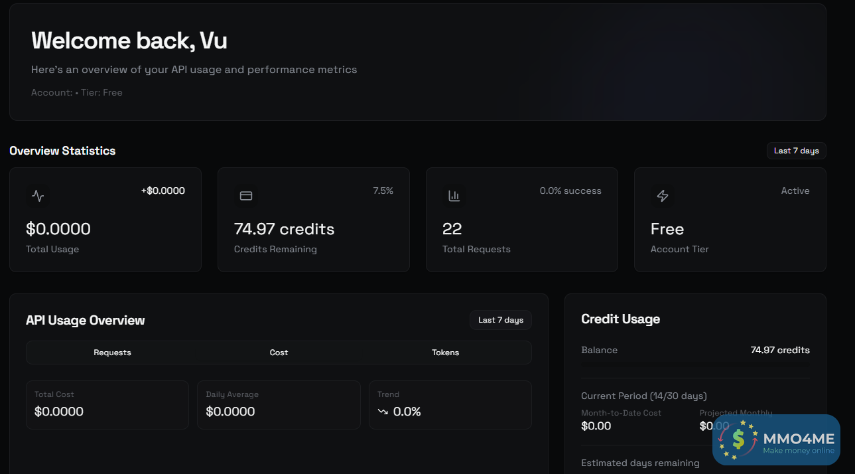
Task: Click the 'Free' Account Tier value
Action: [x=667, y=229]
